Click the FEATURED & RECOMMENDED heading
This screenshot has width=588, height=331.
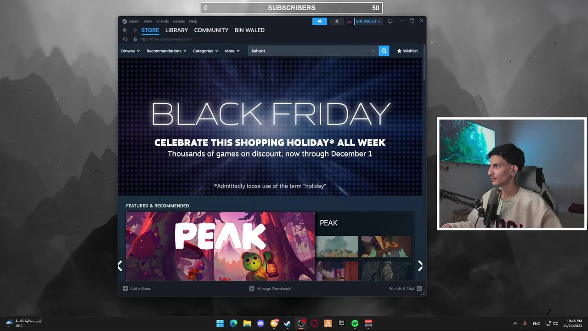click(x=158, y=206)
